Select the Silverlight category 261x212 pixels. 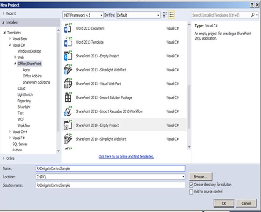(24, 107)
